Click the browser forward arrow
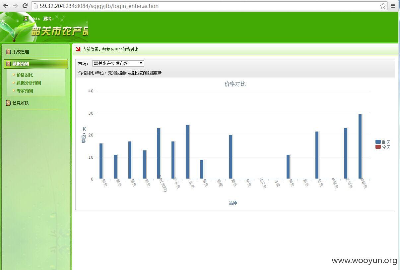 pos(15,6)
